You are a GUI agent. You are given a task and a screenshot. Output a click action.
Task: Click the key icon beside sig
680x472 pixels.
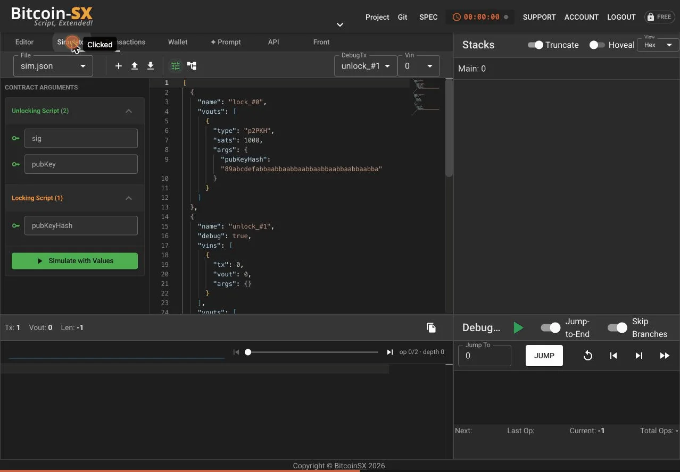pyautogui.click(x=15, y=138)
